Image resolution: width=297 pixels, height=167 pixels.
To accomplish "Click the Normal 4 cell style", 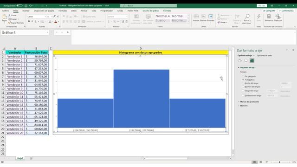I will point(162,16).
